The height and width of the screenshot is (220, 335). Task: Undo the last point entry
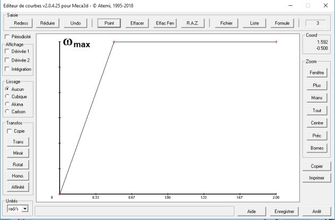76,23
